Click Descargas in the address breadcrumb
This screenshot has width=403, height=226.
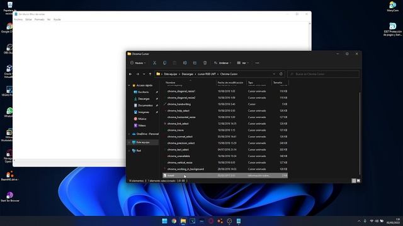pos(188,74)
